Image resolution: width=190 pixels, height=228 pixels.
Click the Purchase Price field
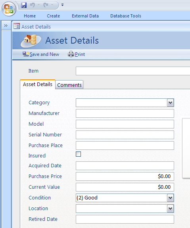tap(125, 176)
